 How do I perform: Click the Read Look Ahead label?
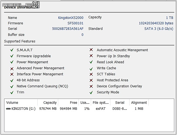(x=110, y=62)
